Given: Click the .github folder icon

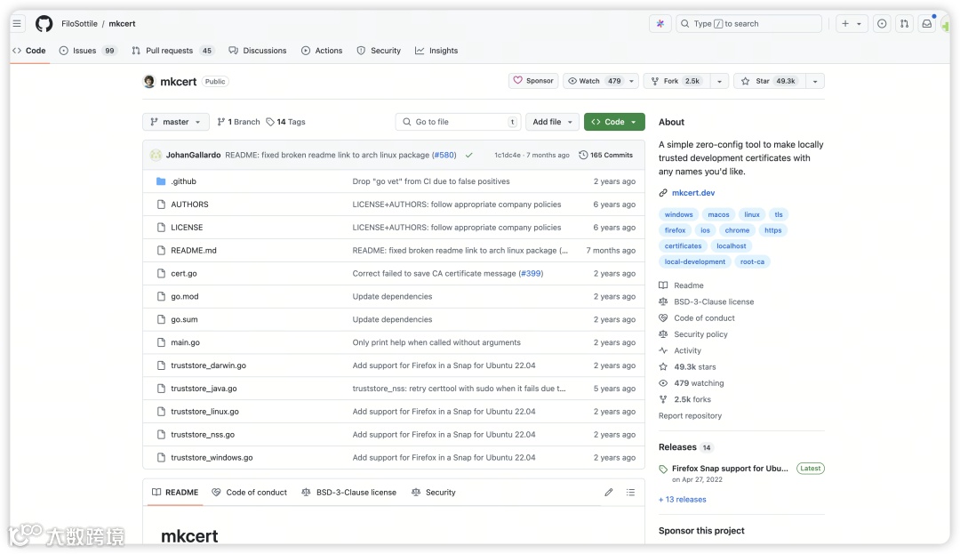Looking at the screenshot, I should click(161, 181).
